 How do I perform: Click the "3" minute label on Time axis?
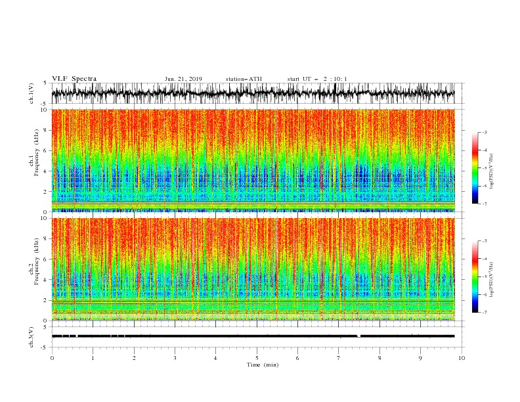click(175, 358)
